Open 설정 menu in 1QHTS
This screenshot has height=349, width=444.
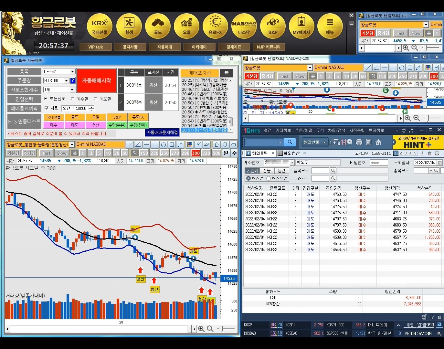coord(268,131)
